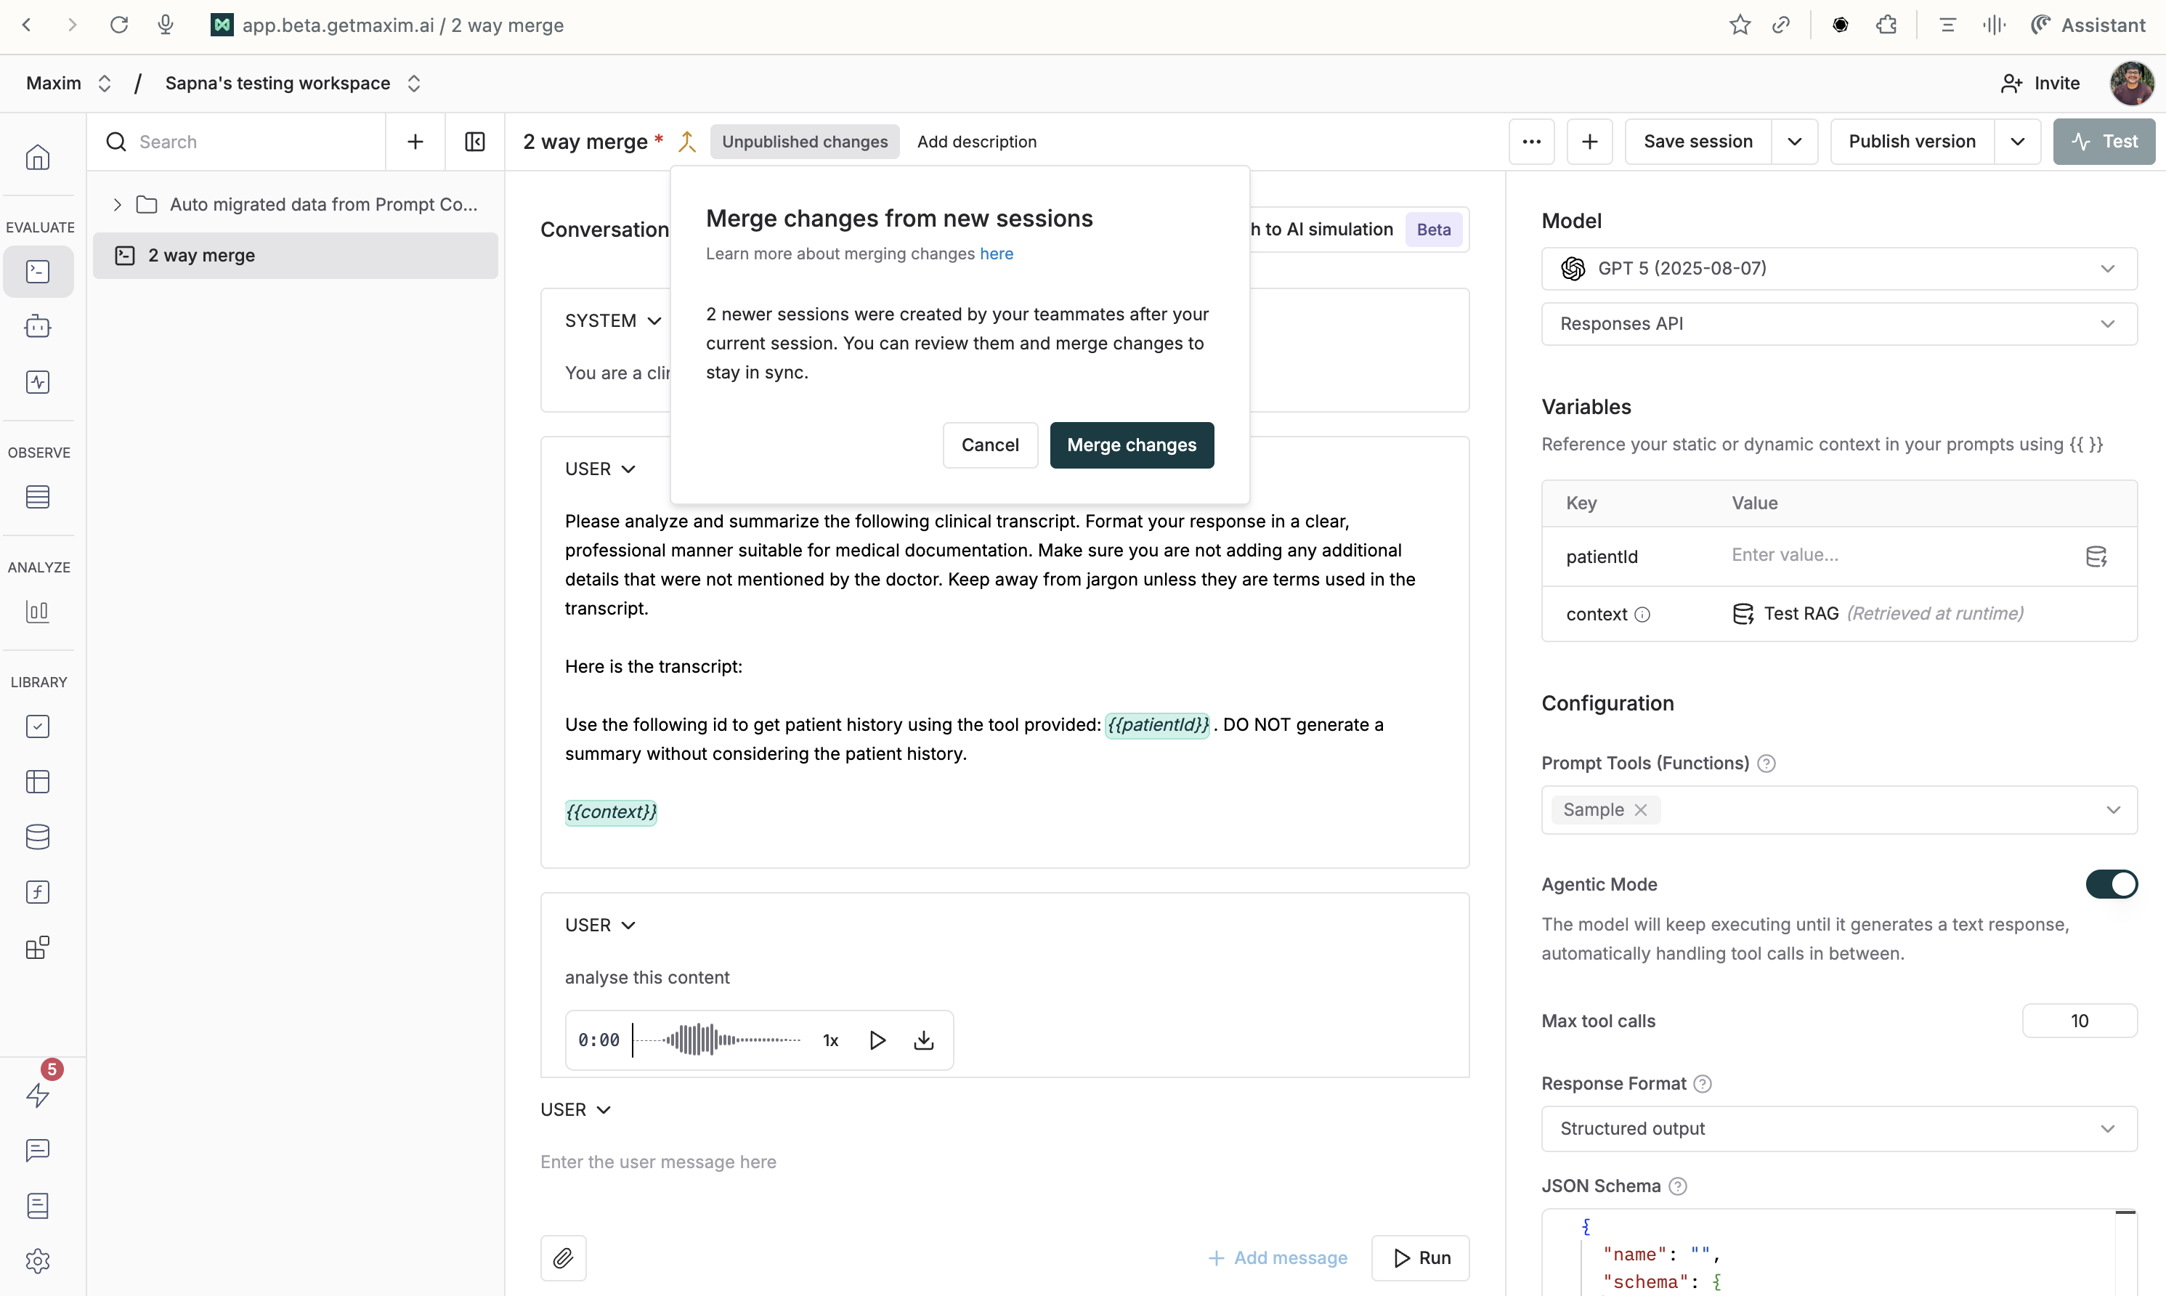Expand the Auto migrated data folder
The width and height of the screenshot is (2166, 1296).
click(x=117, y=204)
